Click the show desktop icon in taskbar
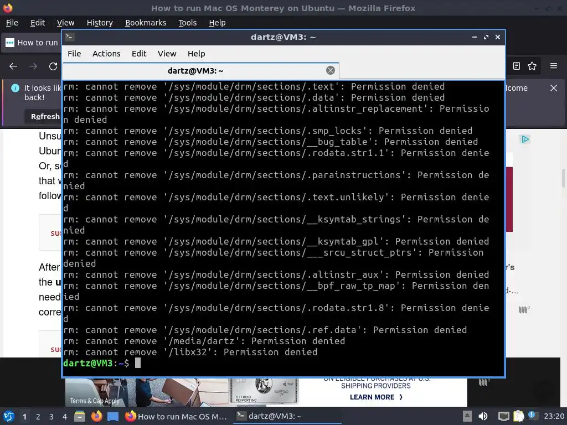567x425 pixels. [x=113, y=417]
